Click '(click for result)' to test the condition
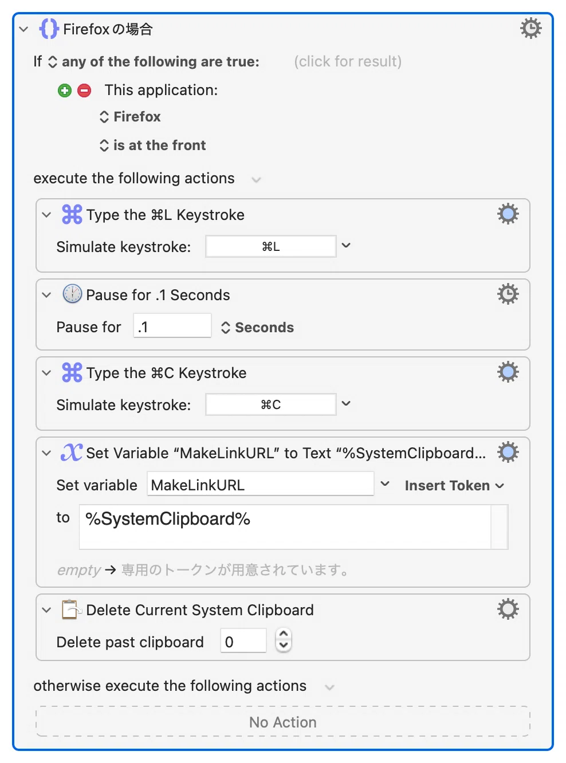Screen dimensions: 566x763 click(x=348, y=61)
